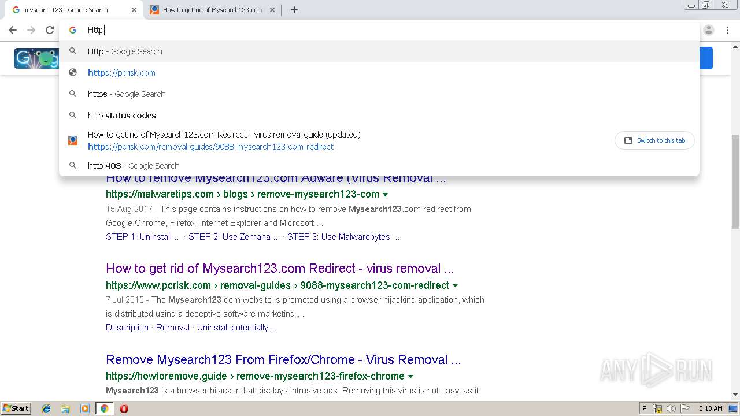Choose 'http 403 - Google Search' suggestion
The width and height of the screenshot is (740, 416).
click(379, 166)
